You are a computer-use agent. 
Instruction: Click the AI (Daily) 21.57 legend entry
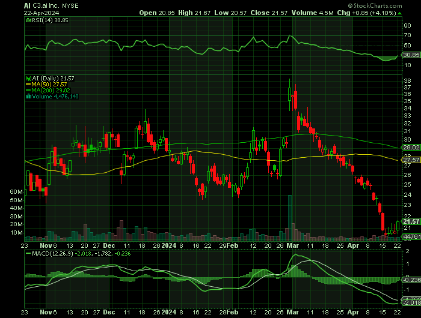(53, 79)
